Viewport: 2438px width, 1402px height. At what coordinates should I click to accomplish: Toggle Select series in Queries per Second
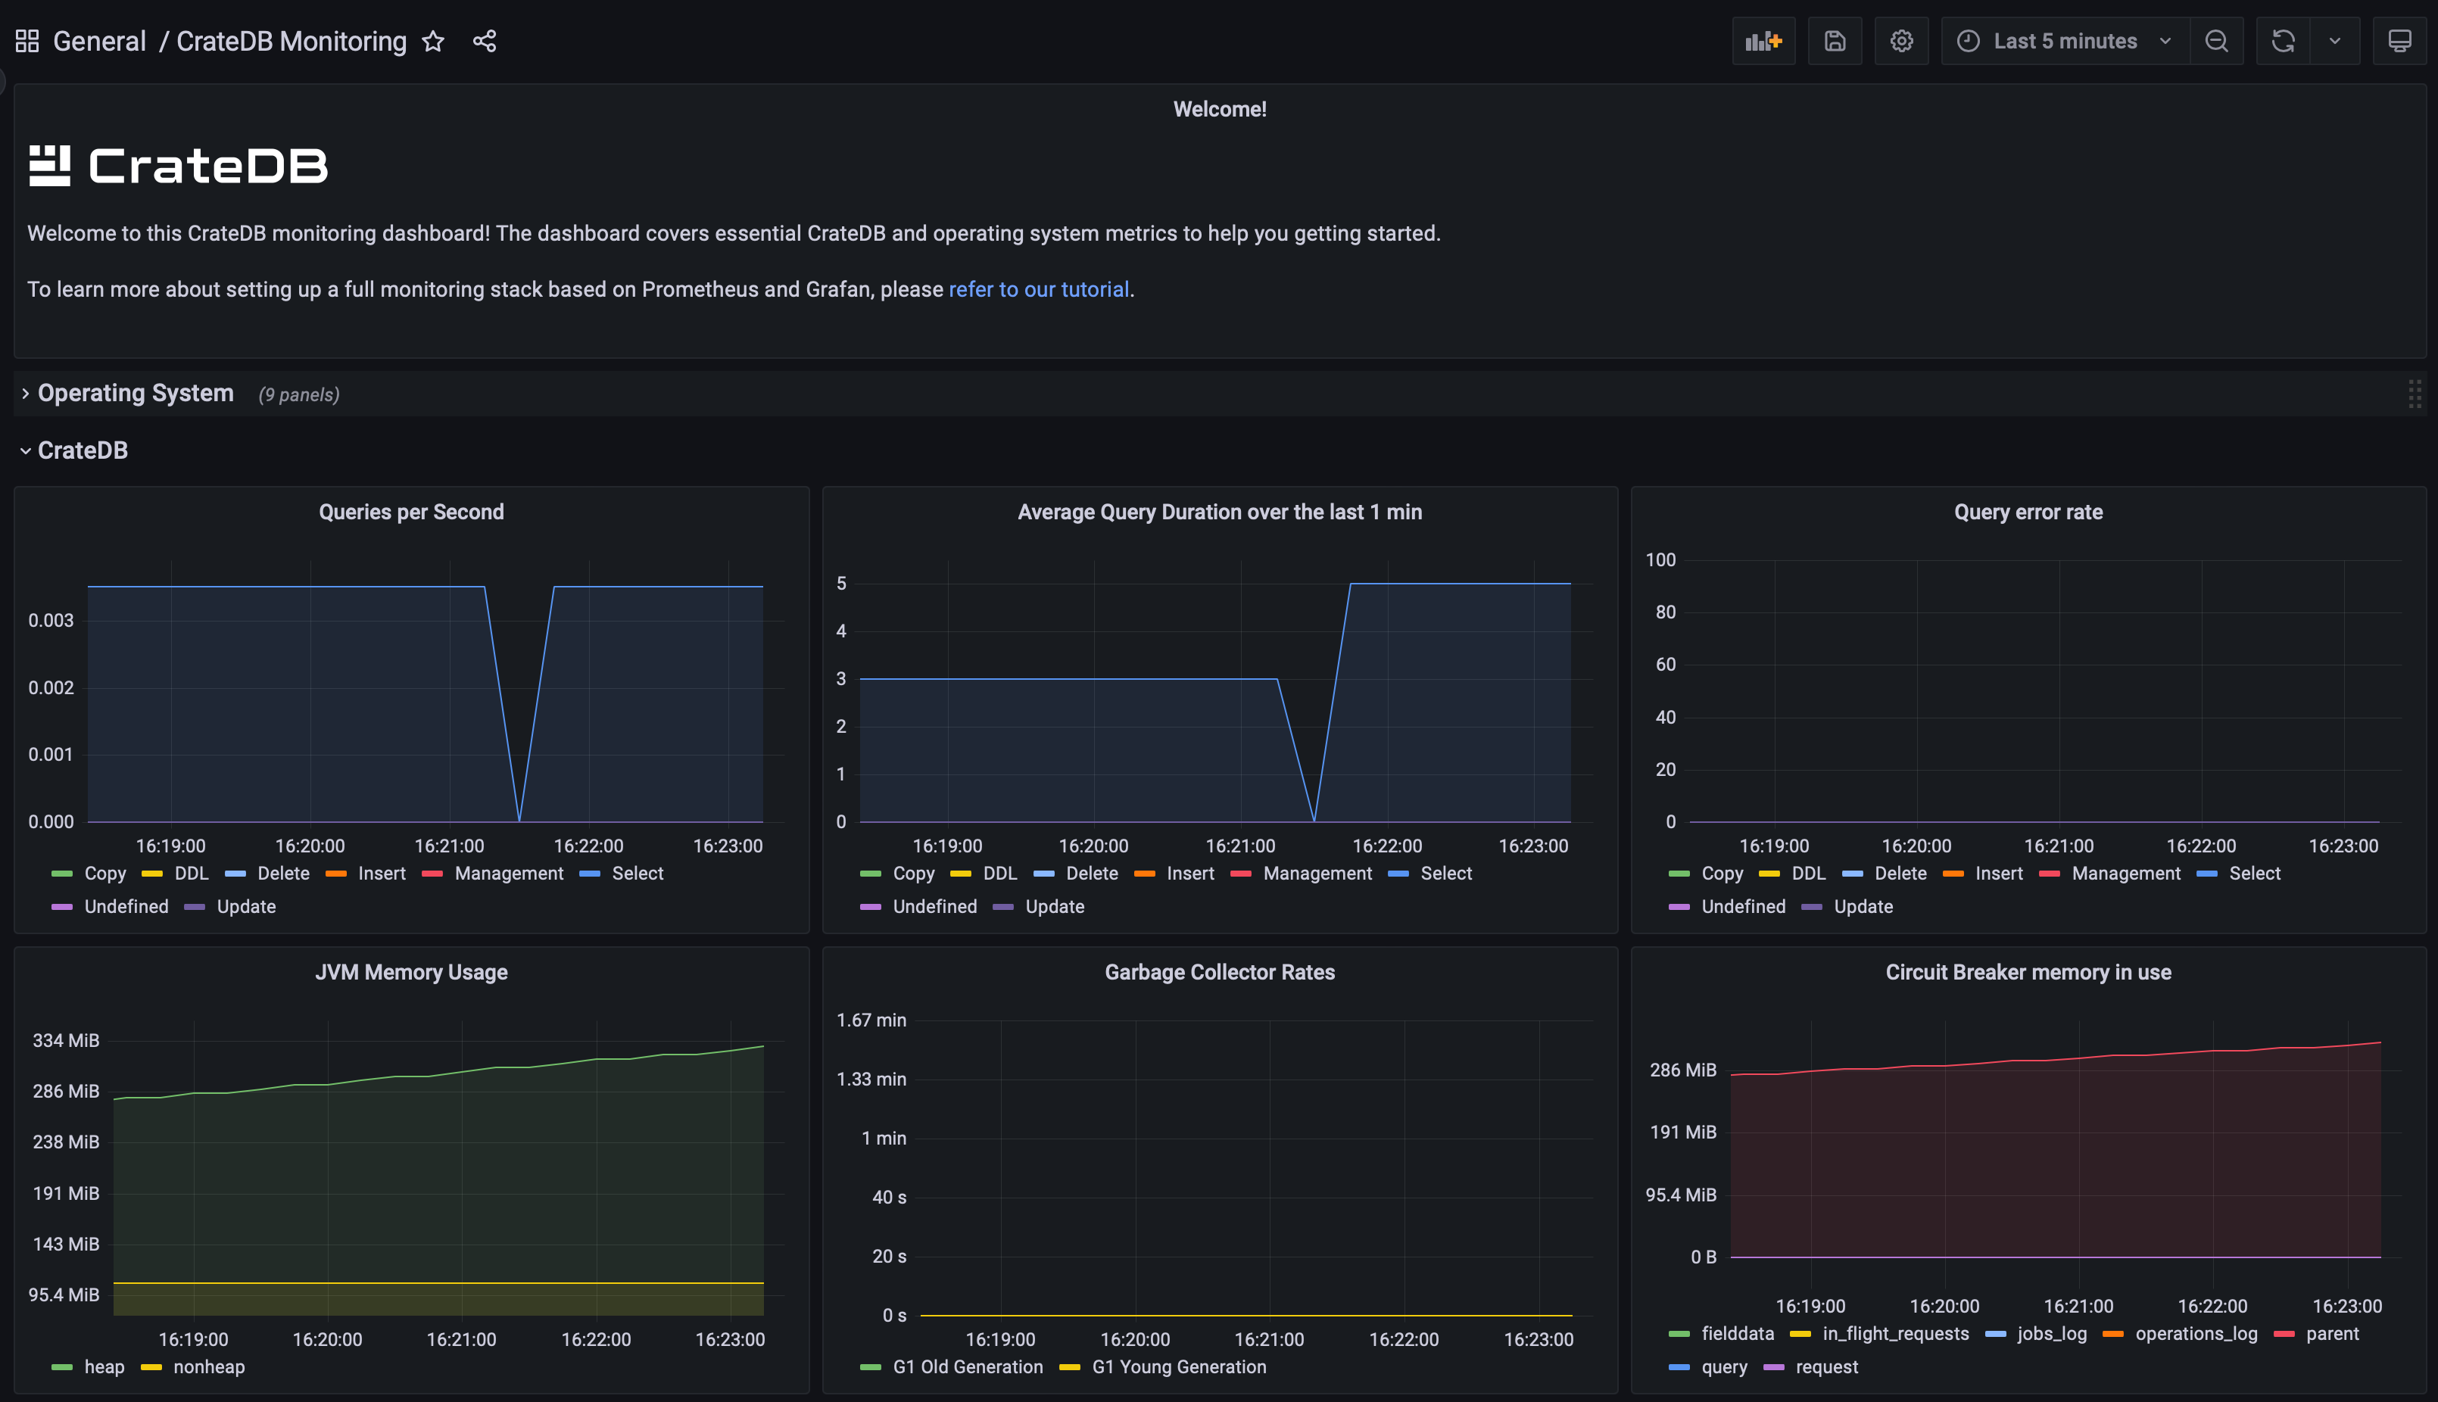point(637,874)
